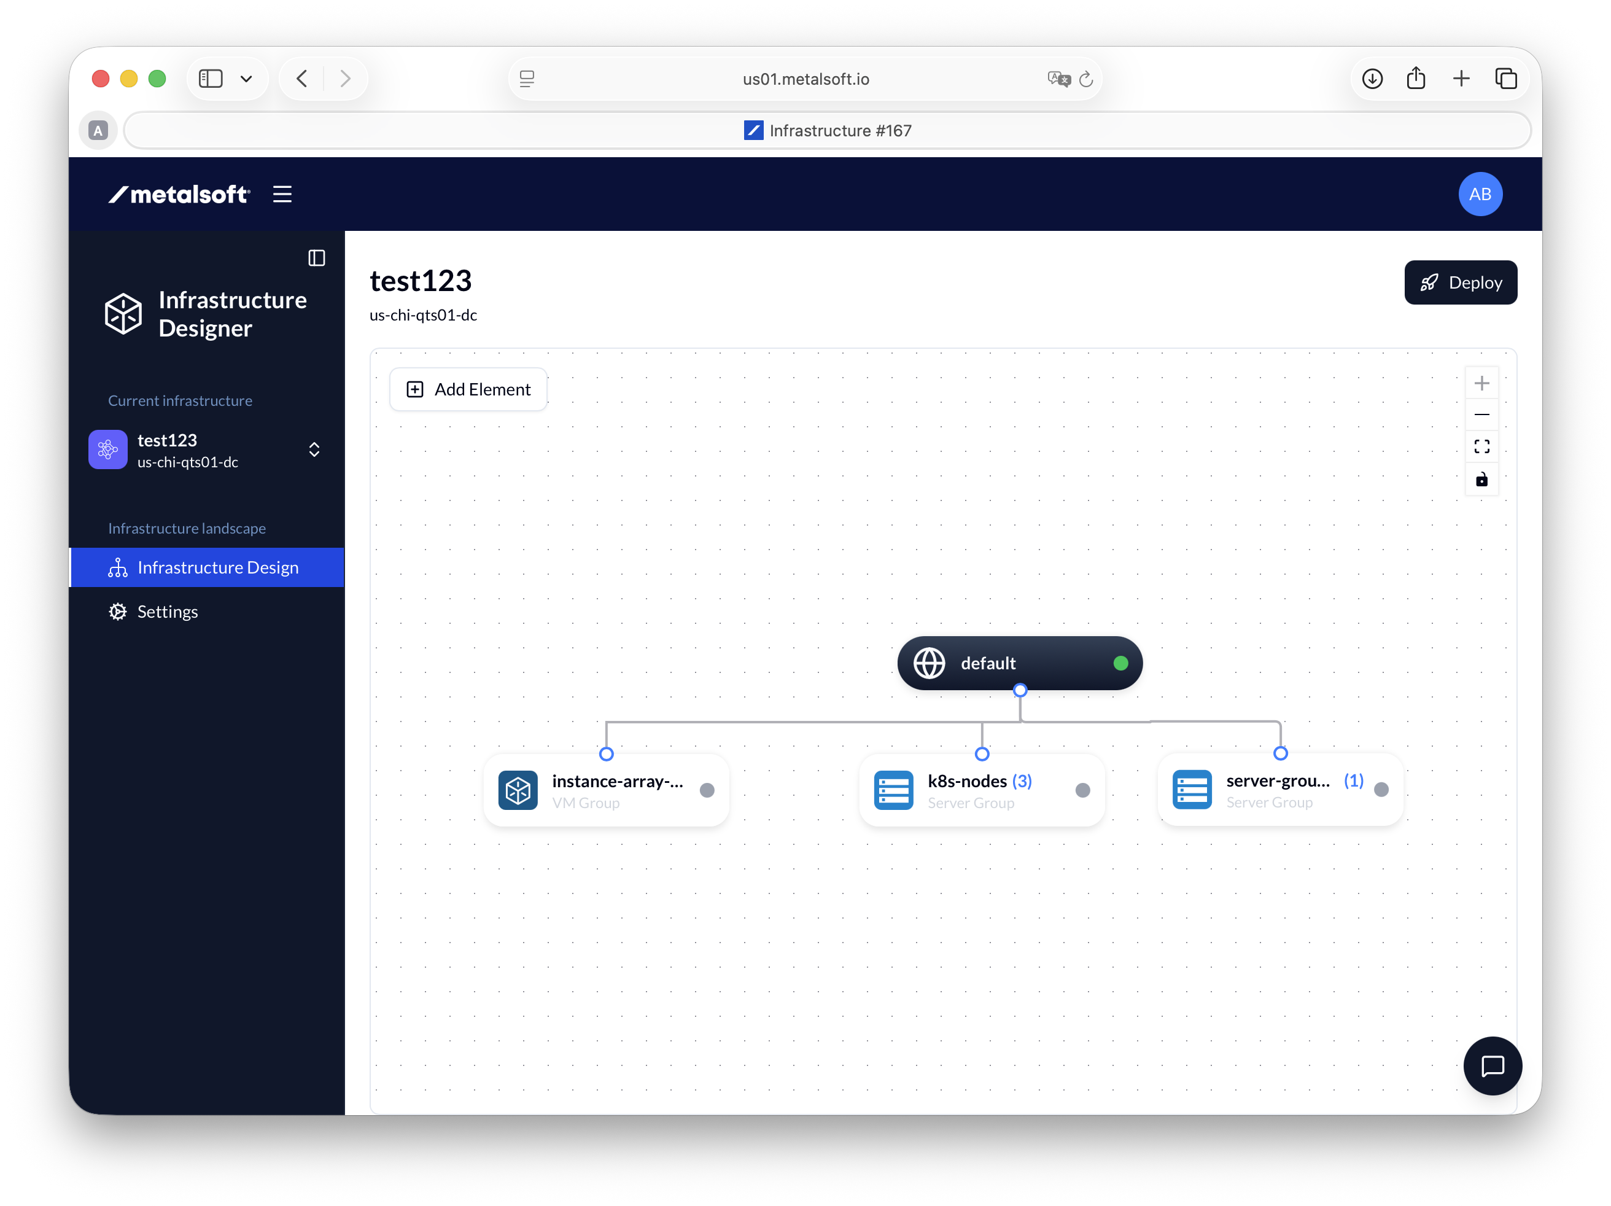Click the Settings gear icon
This screenshot has width=1611, height=1206.
[117, 612]
